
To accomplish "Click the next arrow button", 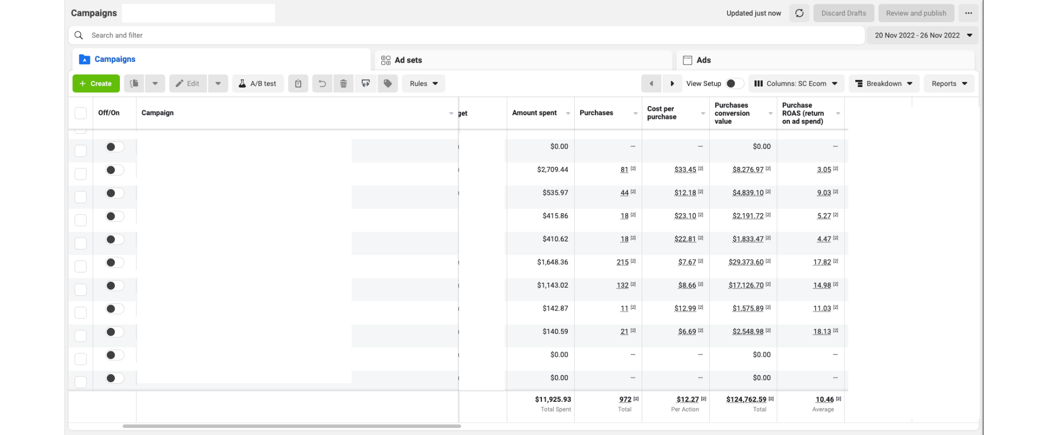I will tap(672, 83).
